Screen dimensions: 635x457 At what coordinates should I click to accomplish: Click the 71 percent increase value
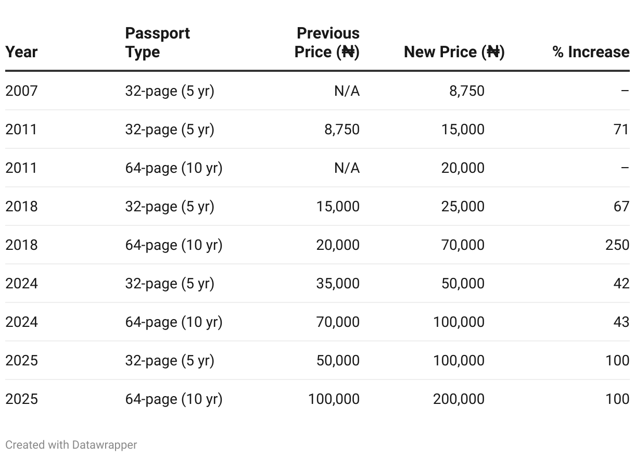point(621,130)
